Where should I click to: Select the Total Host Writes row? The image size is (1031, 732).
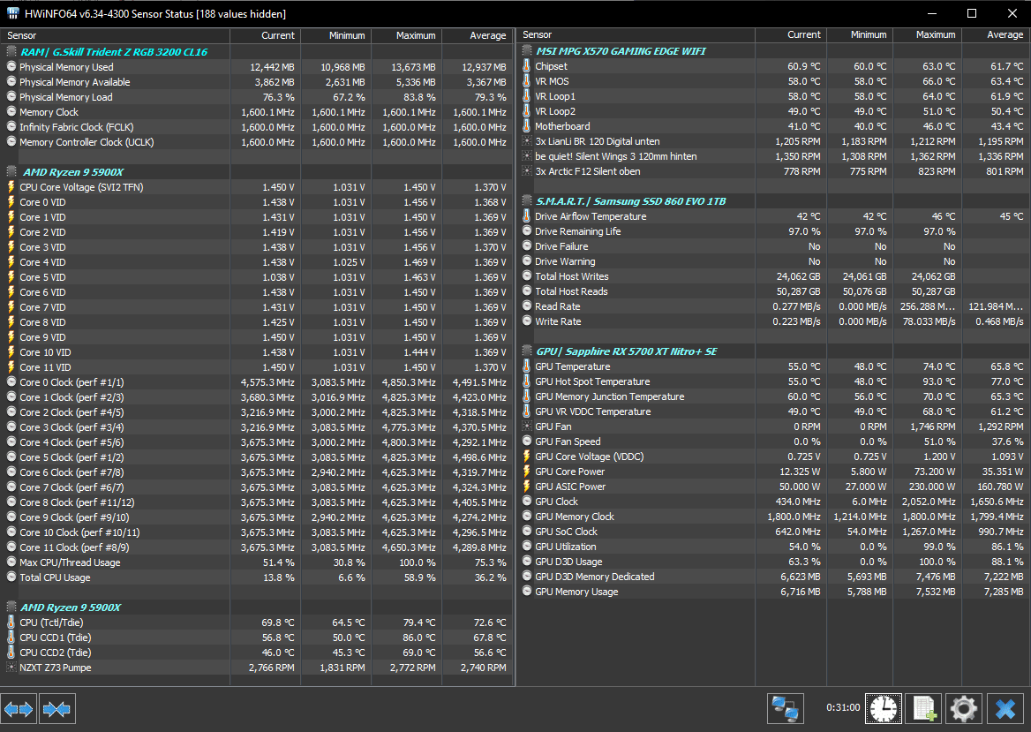773,276
